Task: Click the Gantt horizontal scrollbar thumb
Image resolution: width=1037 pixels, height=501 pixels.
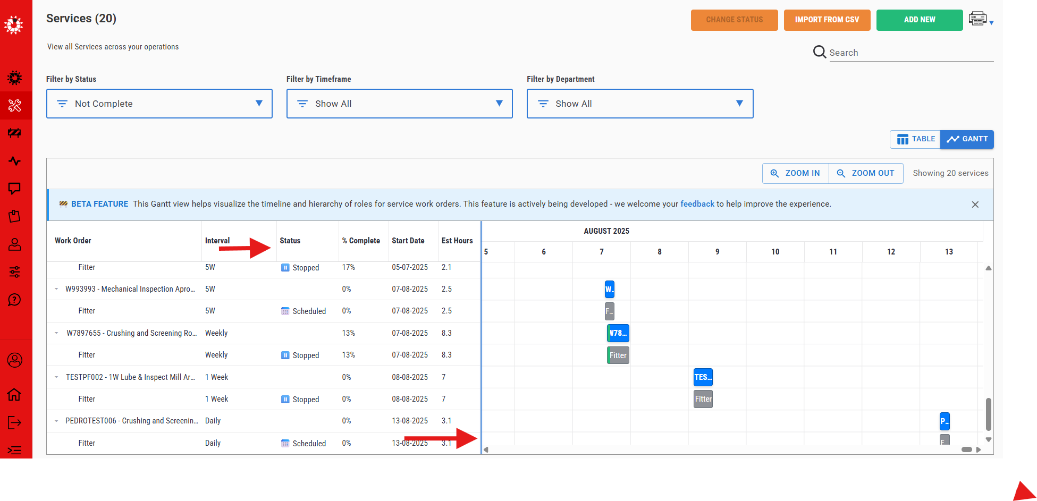Action: [x=967, y=449]
